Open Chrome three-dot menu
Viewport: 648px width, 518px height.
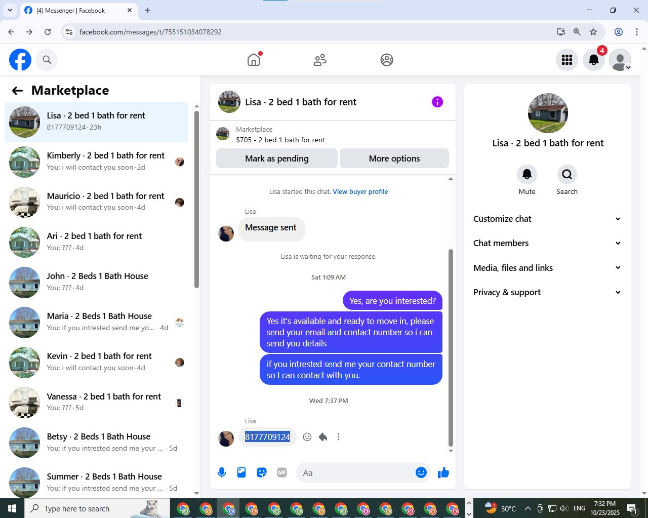[x=637, y=32]
